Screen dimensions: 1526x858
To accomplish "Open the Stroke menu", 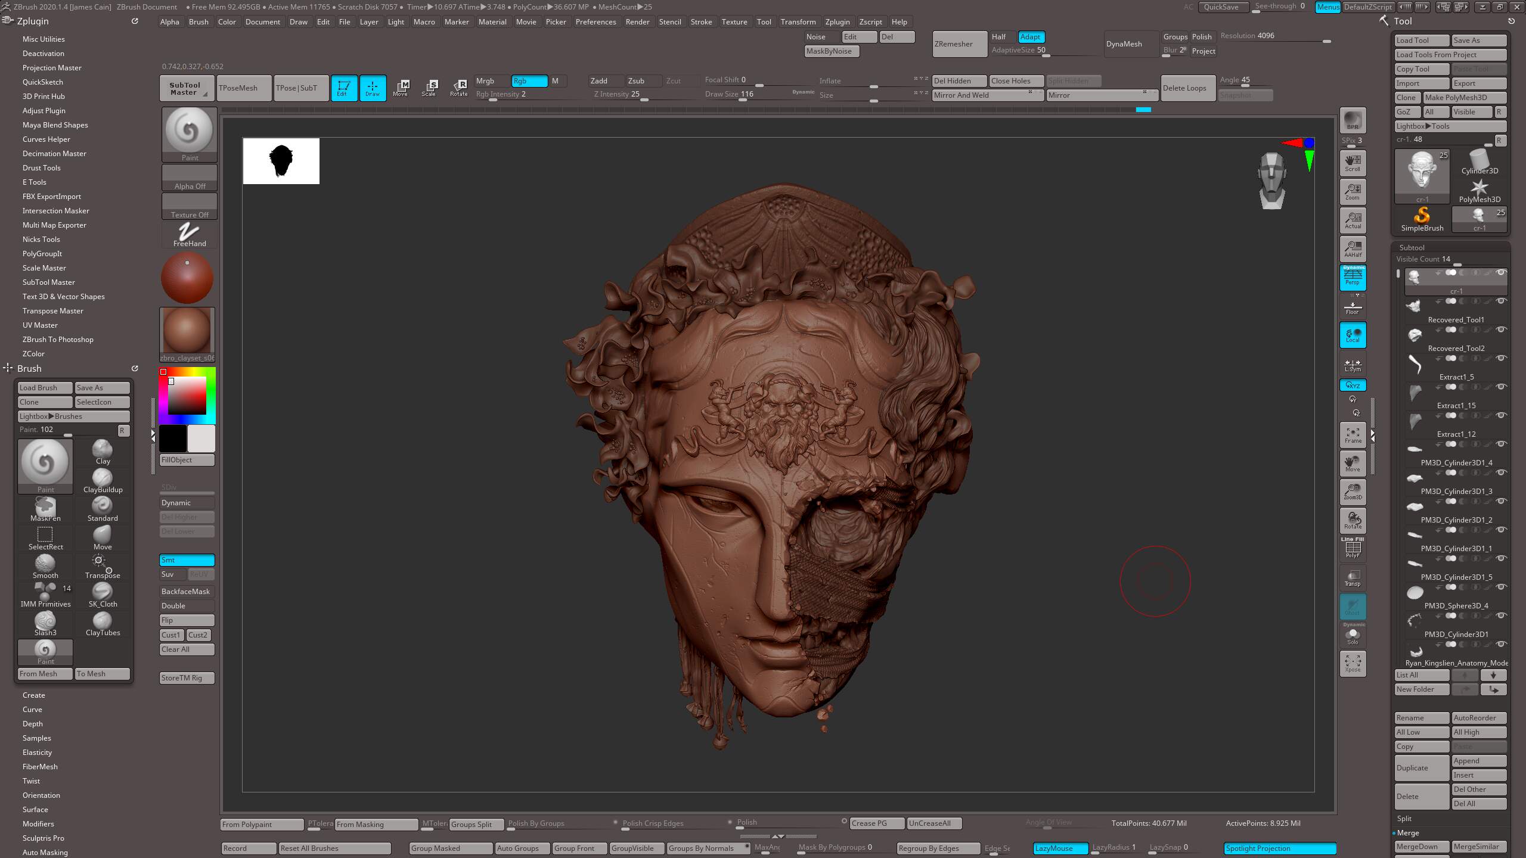I will [701, 22].
